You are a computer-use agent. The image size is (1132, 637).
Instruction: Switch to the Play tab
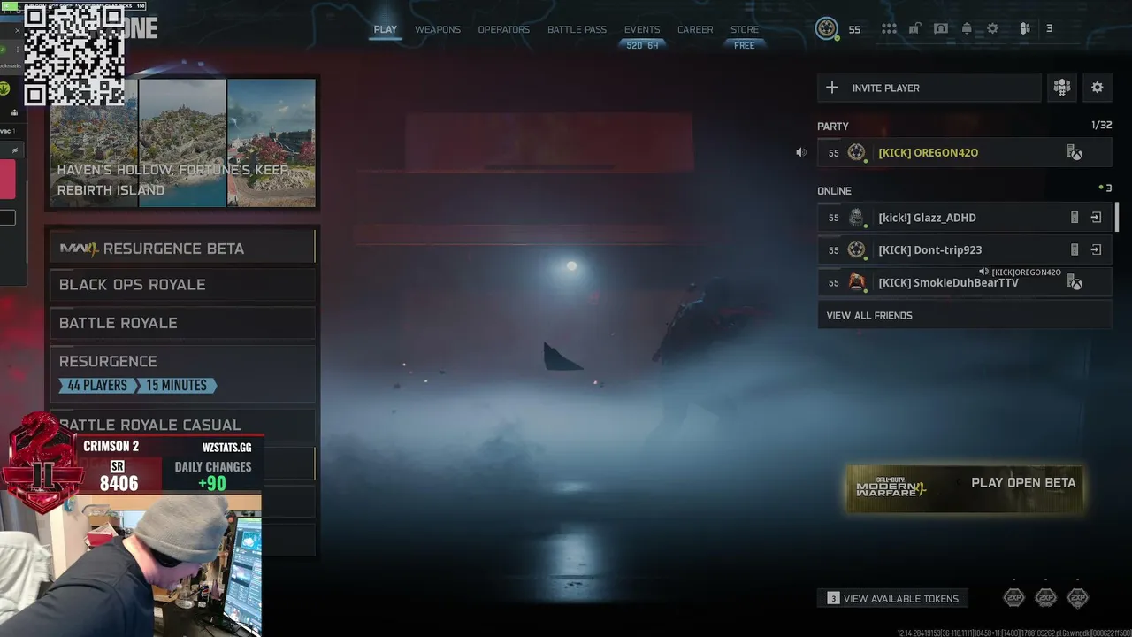tap(386, 29)
